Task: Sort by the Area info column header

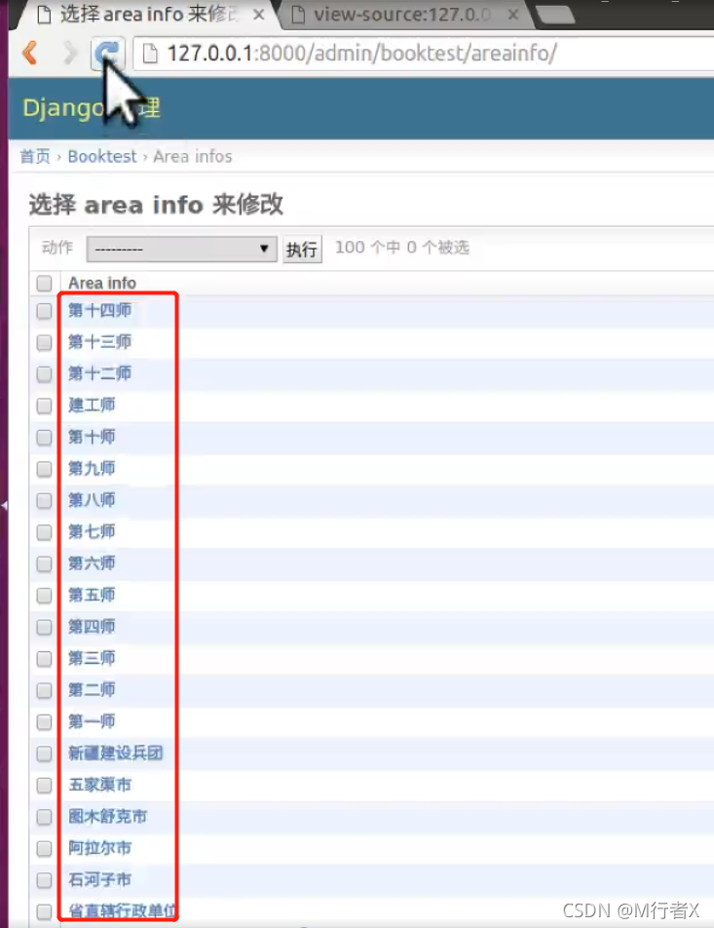Action: pos(101,284)
